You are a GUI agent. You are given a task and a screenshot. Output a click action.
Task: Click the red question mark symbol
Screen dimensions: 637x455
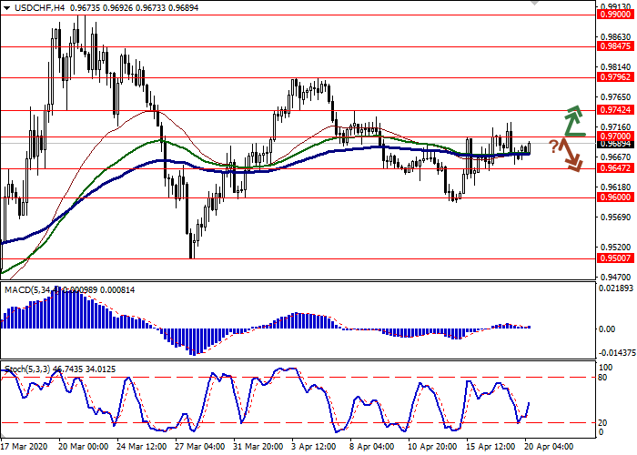point(553,146)
